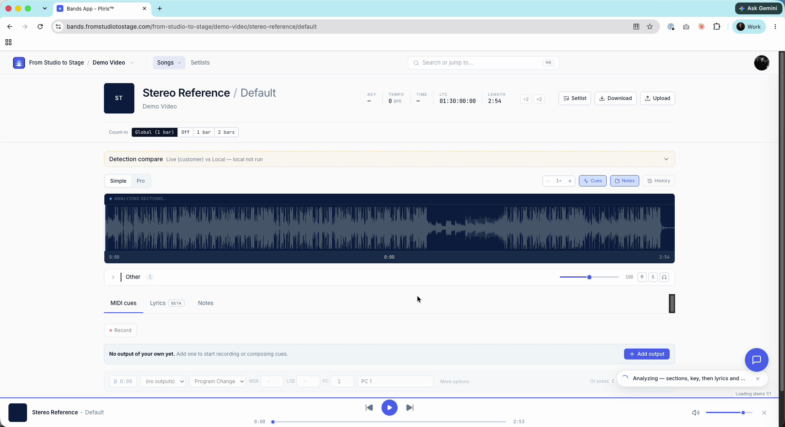
Task: Select the Notes tab below the stems
Action: tap(206, 303)
